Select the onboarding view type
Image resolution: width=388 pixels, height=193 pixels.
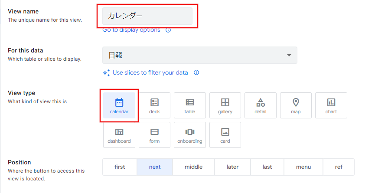pos(190,135)
